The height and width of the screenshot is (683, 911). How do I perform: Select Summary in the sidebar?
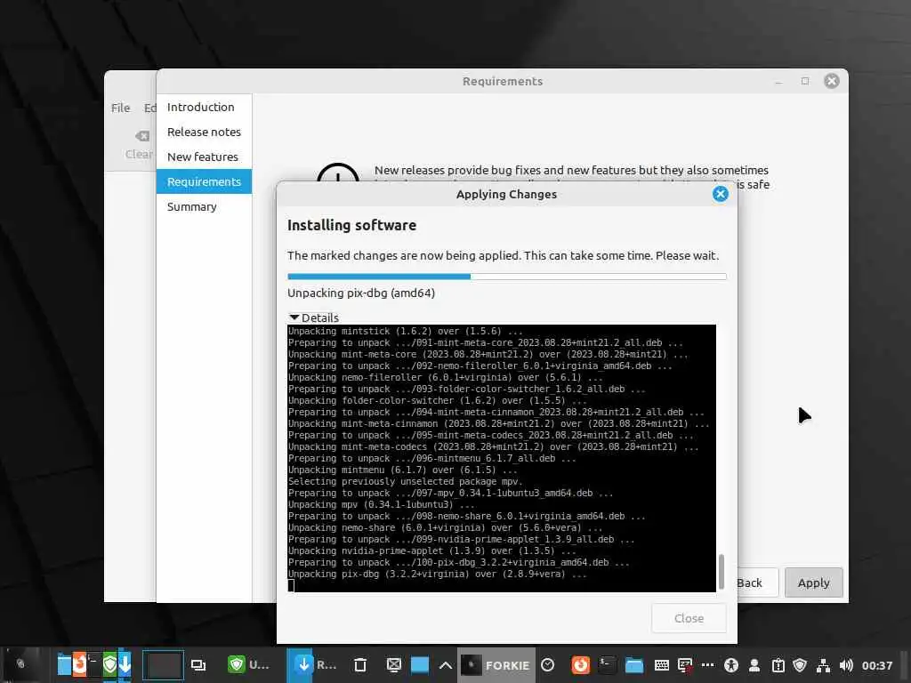(x=204, y=206)
